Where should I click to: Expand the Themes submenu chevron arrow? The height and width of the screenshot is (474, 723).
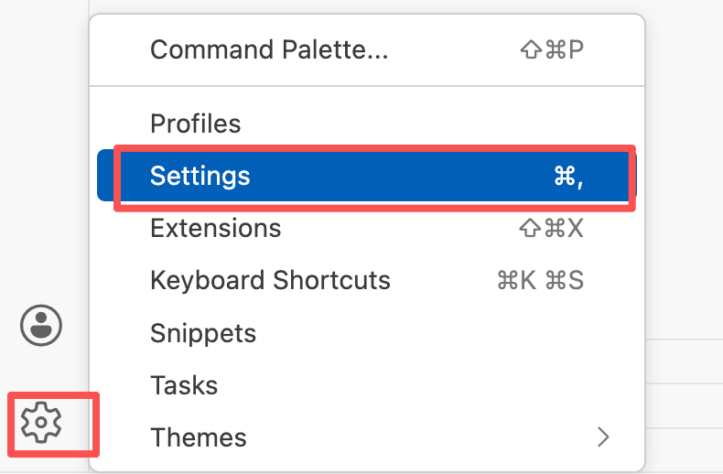pos(602,437)
